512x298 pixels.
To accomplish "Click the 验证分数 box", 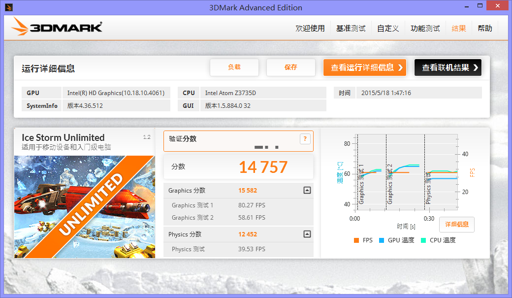I will click(x=238, y=141).
